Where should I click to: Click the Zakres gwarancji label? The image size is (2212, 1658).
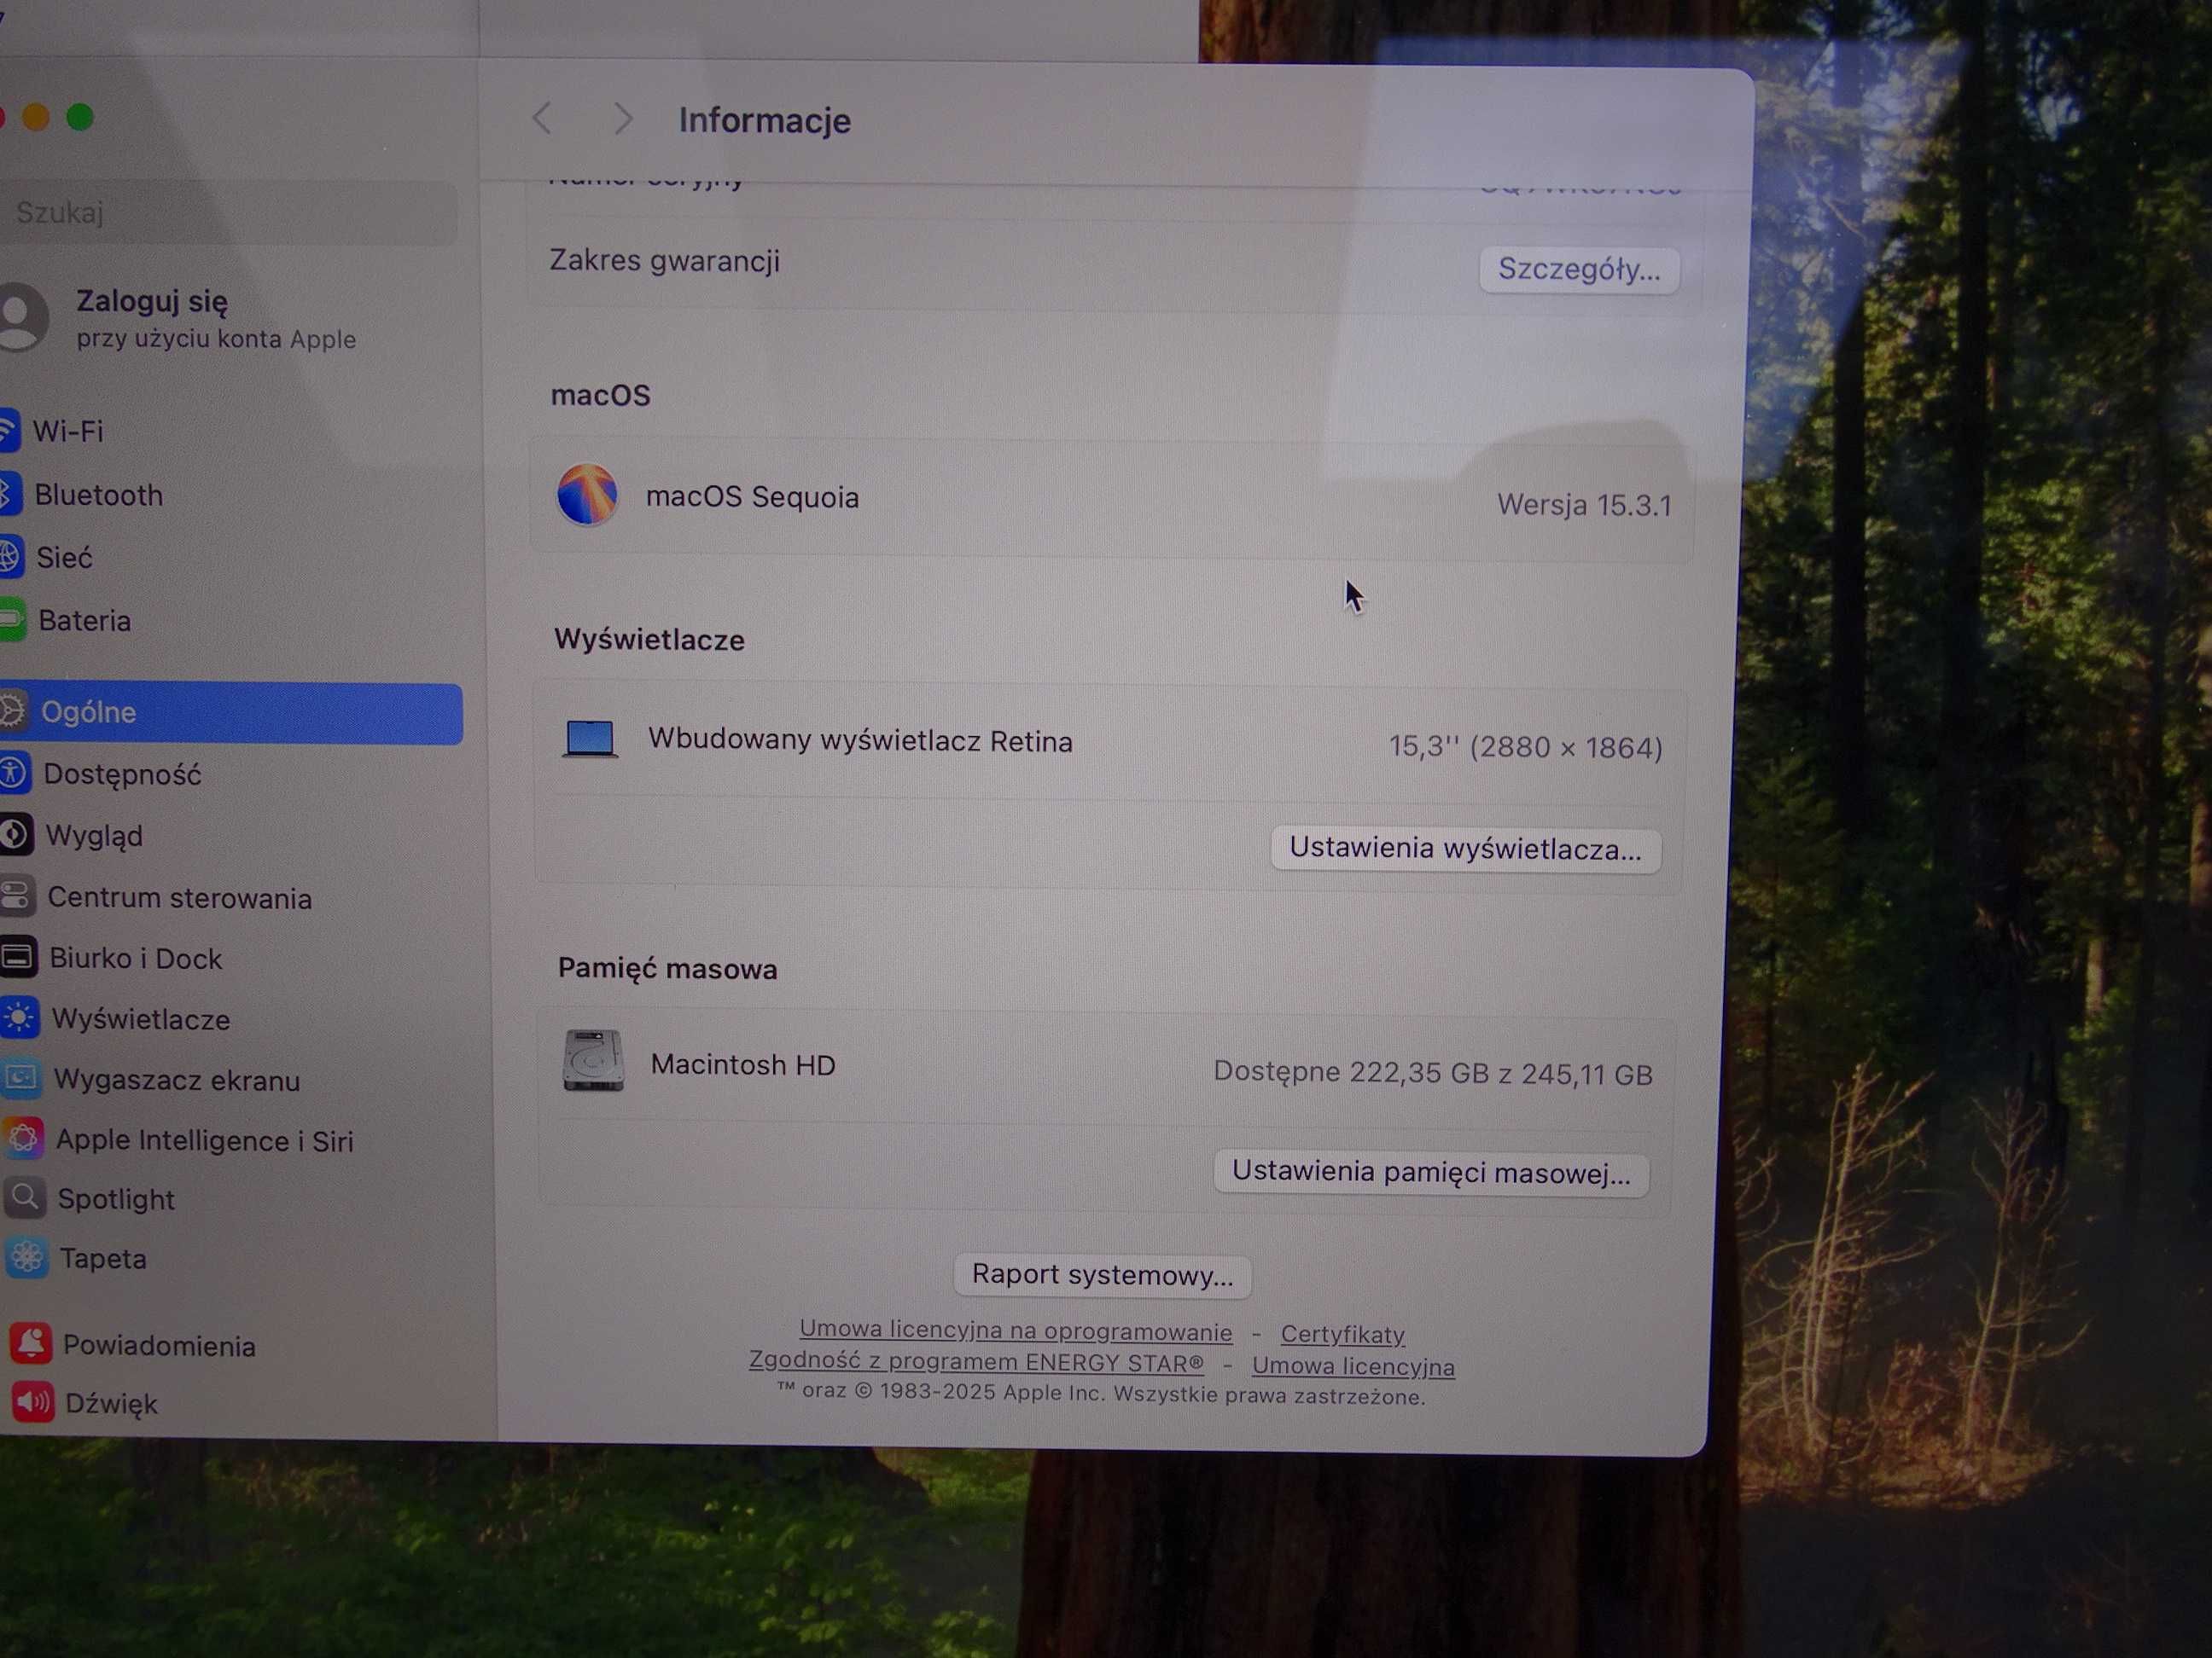pyautogui.click(x=664, y=261)
